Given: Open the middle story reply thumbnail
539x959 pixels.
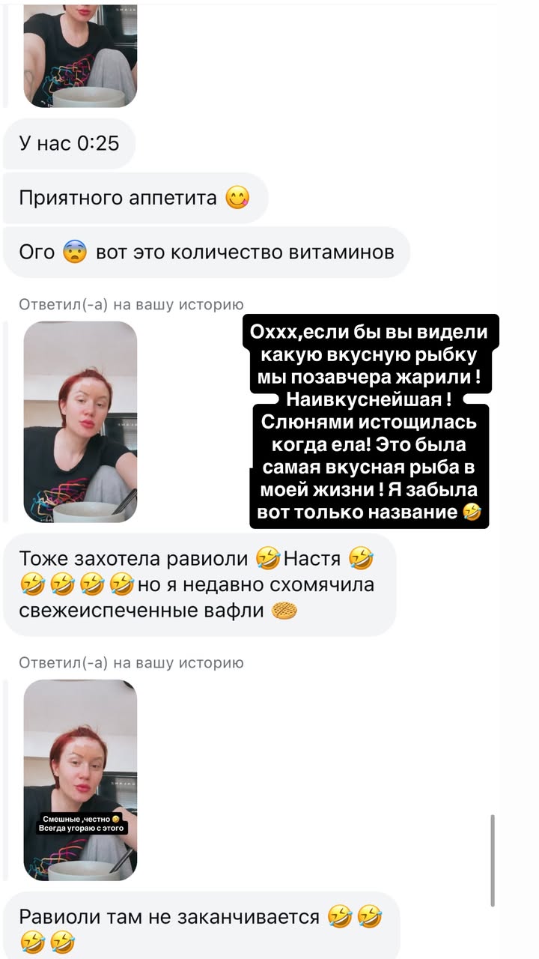Looking at the screenshot, I should pos(80,422).
